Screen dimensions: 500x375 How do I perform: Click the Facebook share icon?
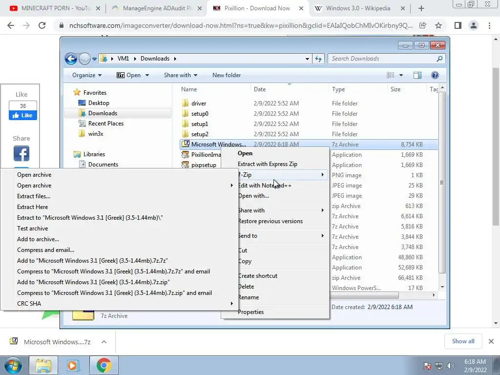21,153
